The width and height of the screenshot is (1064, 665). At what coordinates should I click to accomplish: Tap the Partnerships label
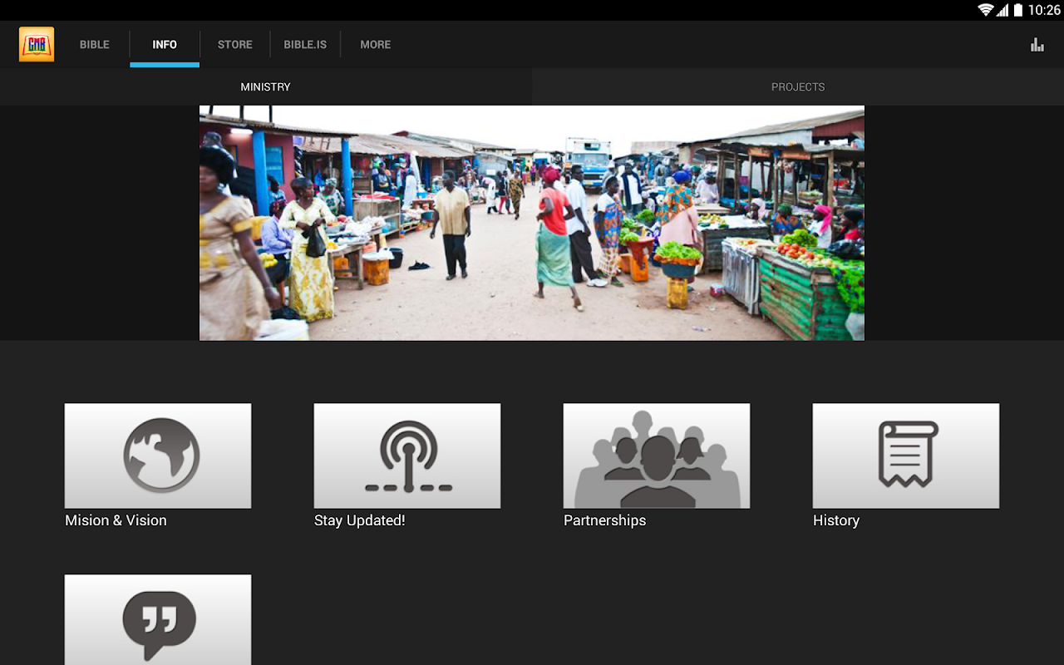coord(605,520)
